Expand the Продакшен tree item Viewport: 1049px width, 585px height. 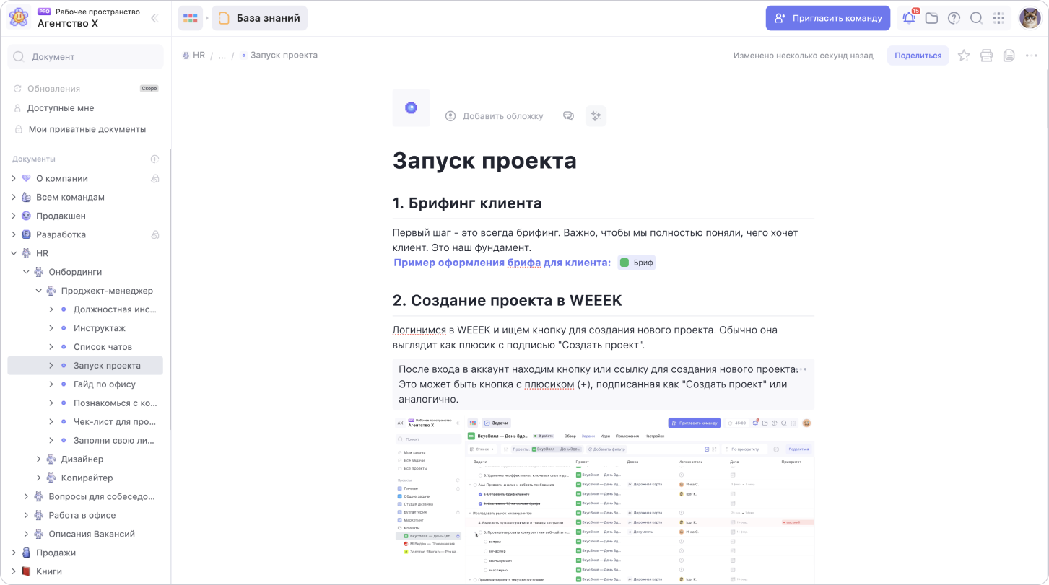pyautogui.click(x=14, y=216)
